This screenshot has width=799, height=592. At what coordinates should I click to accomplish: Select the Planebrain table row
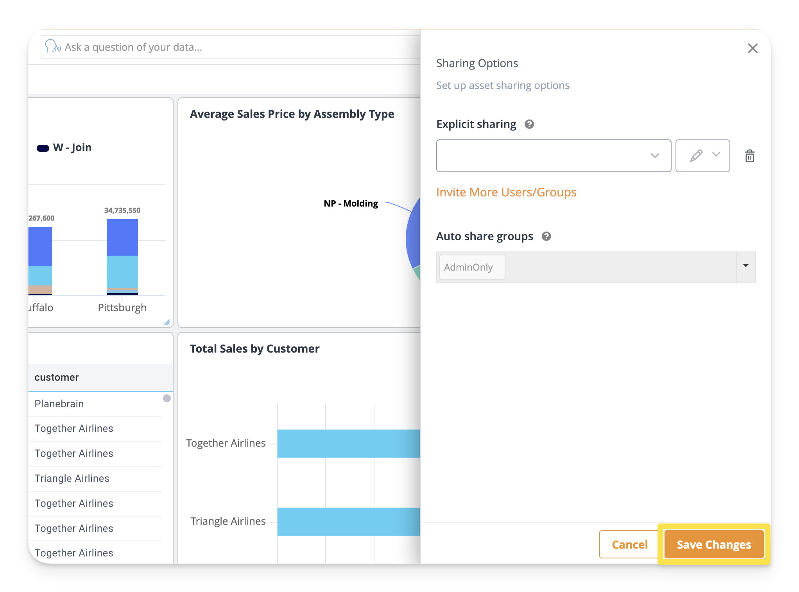59,403
